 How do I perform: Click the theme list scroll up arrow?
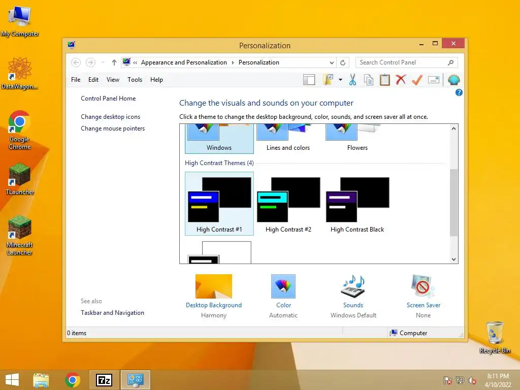[453, 128]
